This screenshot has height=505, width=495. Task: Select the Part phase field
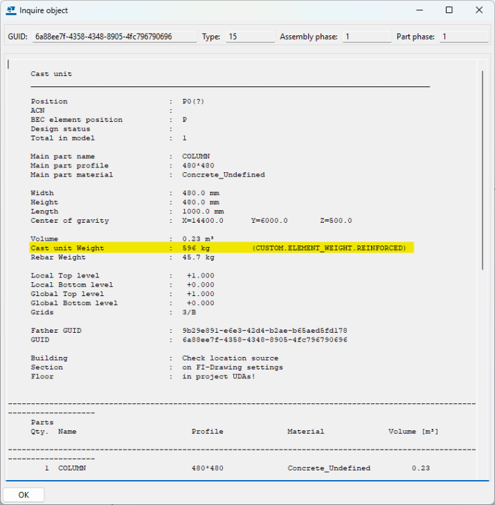(462, 37)
